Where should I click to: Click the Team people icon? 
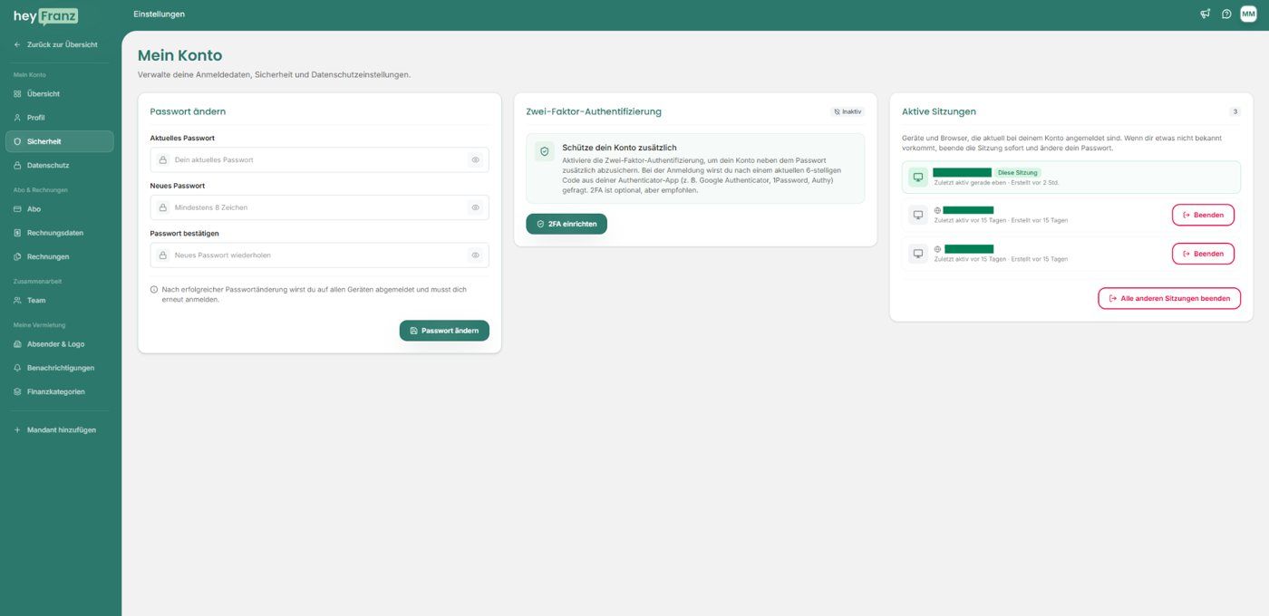point(17,301)
